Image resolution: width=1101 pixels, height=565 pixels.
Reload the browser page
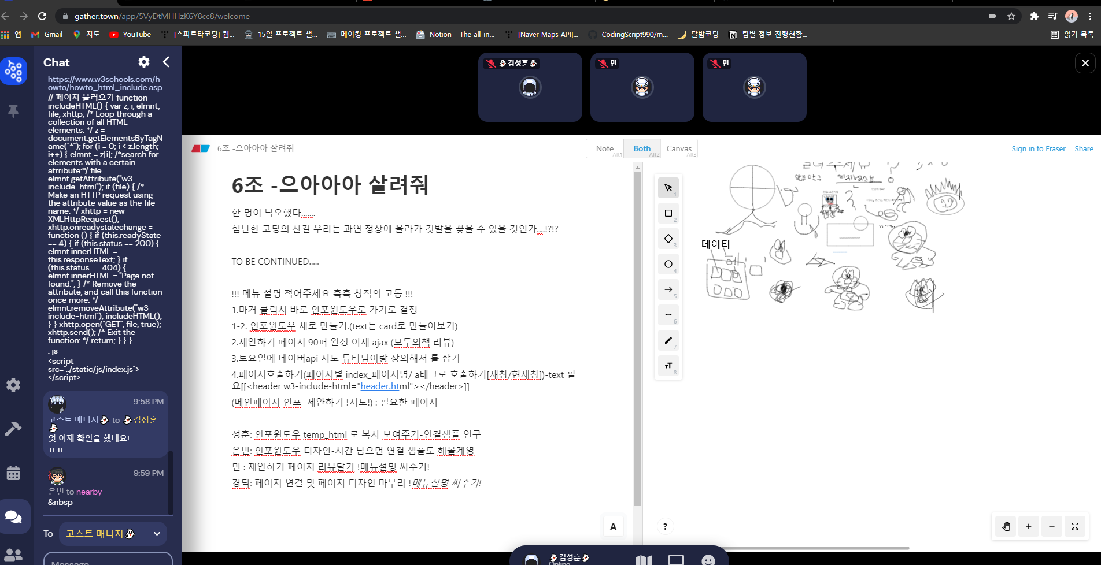(x=42, y=16)
